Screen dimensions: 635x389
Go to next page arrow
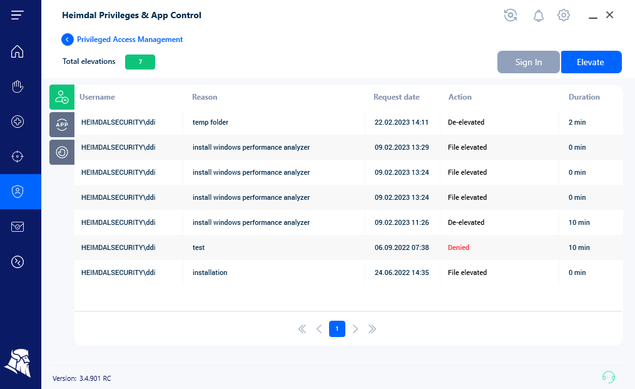click(x=355, y=329)
